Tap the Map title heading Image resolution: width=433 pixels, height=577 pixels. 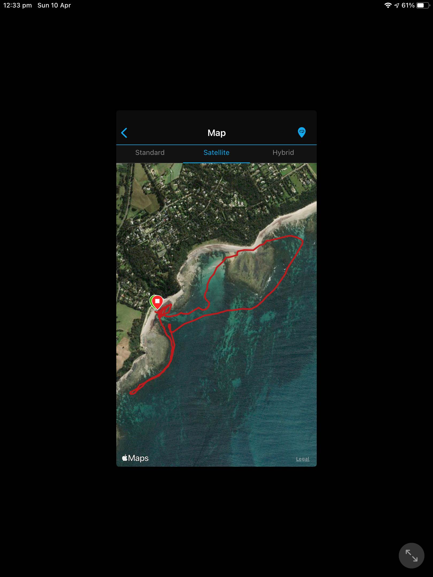click(x=216, y=133)
